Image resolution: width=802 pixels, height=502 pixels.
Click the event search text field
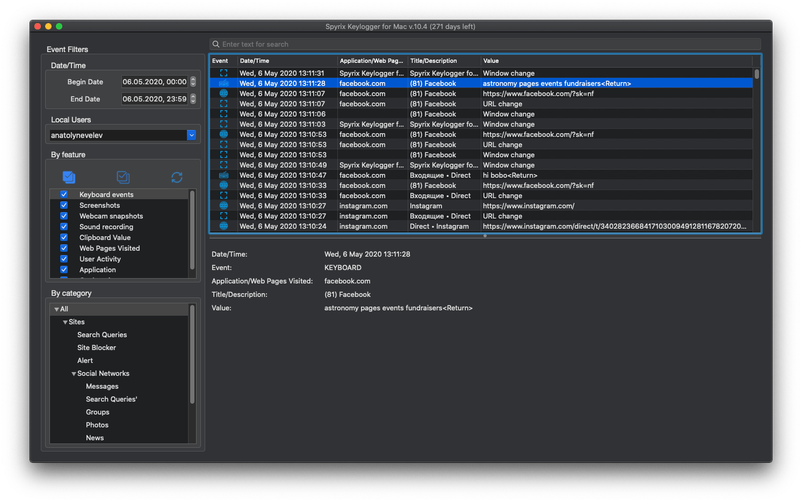click(x=486, y=44)
